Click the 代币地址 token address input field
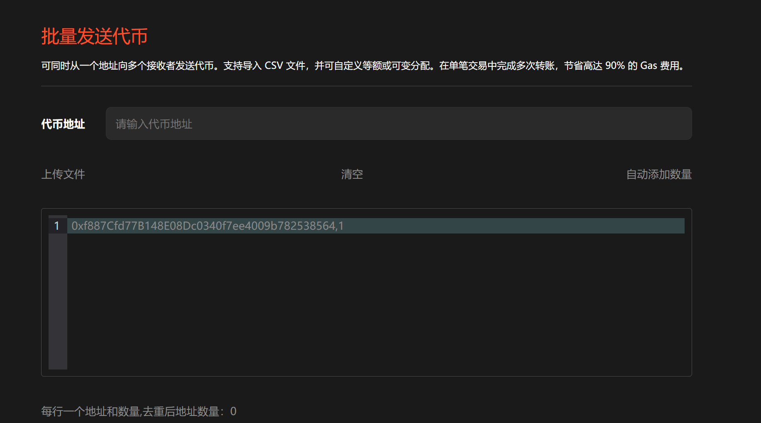 pyautogui.click(x=399, y=124)
